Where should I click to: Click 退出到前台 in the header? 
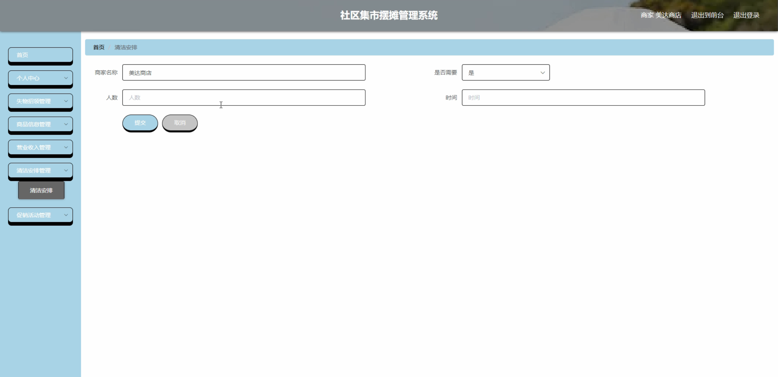[707, 15]
